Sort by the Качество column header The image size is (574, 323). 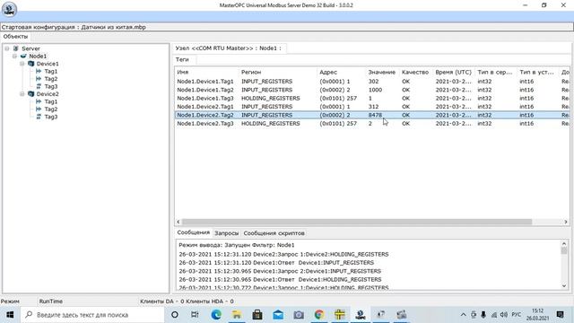pyautogui.click(x=415, y=72)
